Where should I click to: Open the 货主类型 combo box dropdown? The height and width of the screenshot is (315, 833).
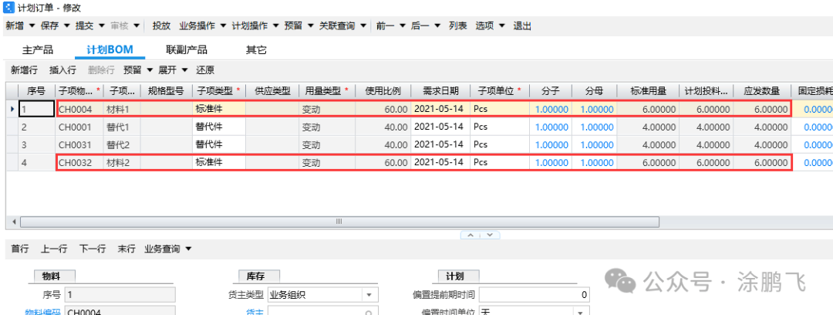click(370, 294)
